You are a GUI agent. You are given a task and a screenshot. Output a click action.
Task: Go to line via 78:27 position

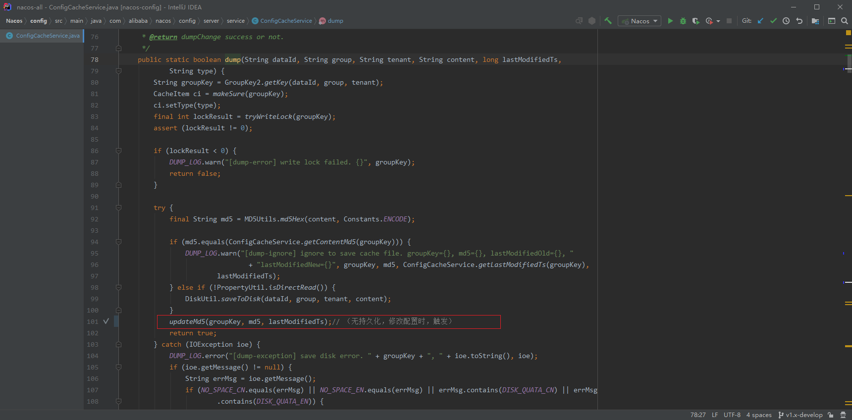(x=698, y=415)
